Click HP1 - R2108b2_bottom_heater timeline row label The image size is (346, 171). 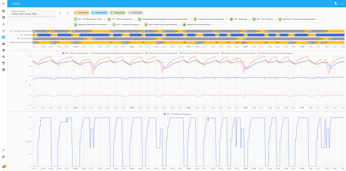21,31
